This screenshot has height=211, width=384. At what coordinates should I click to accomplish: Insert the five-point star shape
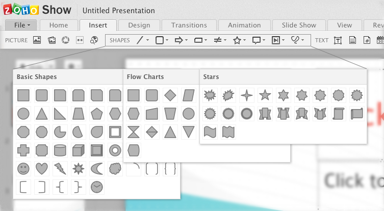coord(265,95)
